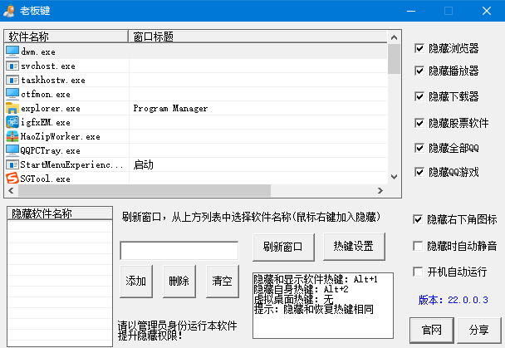Screen dimensions: 505x348
Task: Click the SGTool.exe Sogou icon
Action: tap(12, 179)
